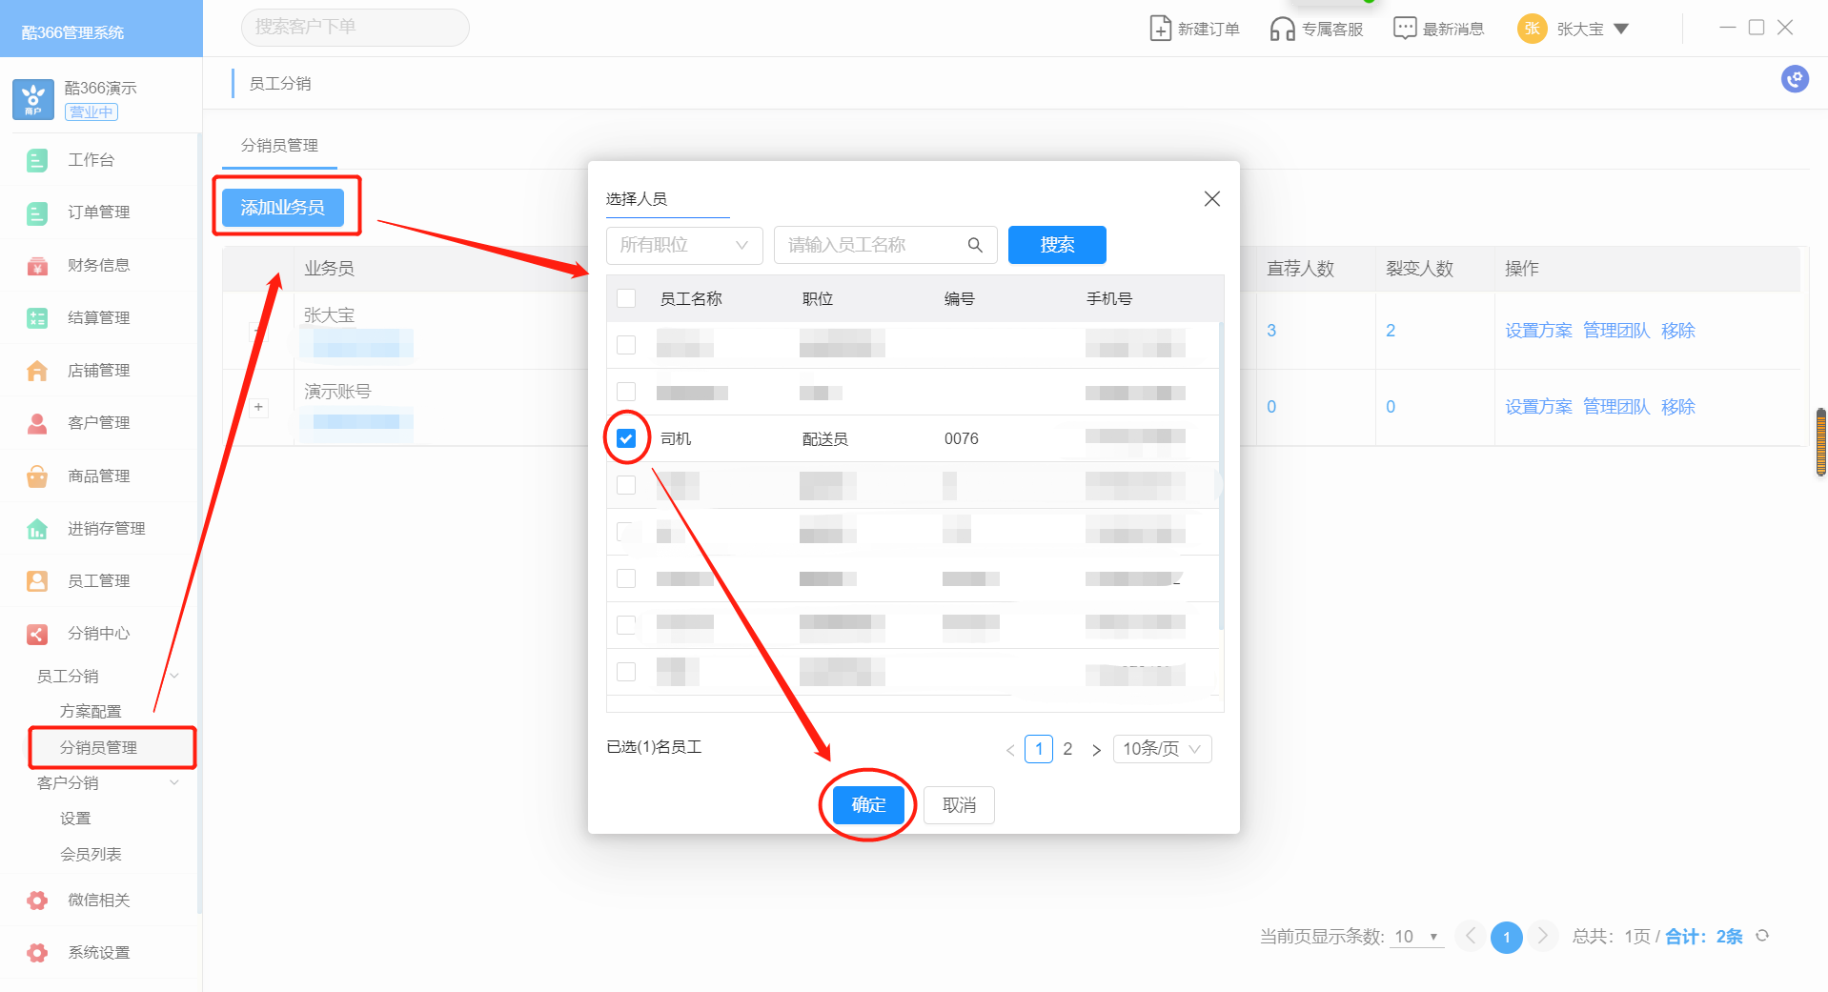Screen dimensions: 1828x992
Task: Switch to the 分销员管理 tab
Action: [279, 145]
